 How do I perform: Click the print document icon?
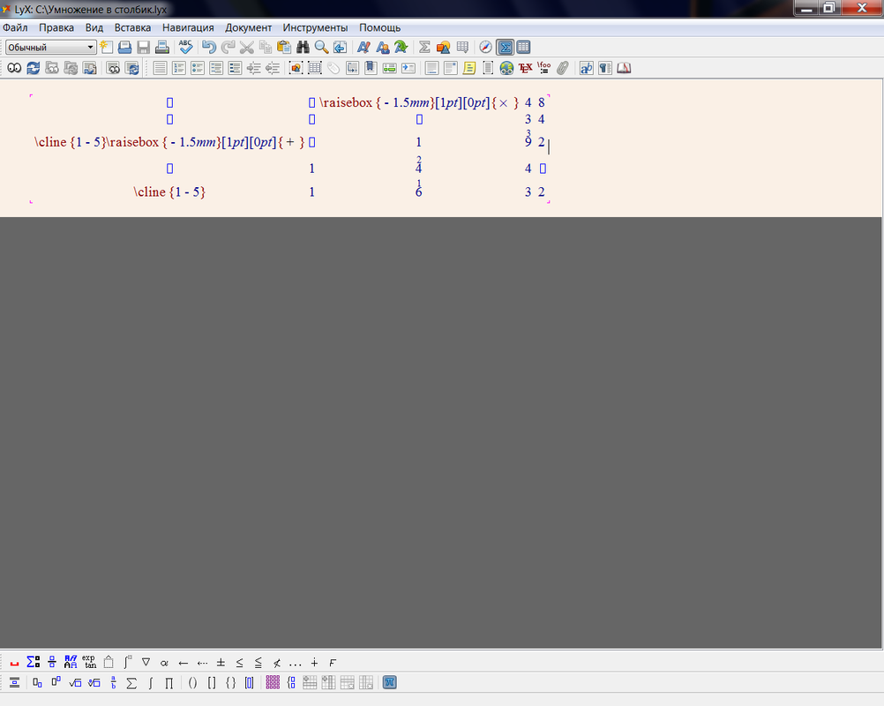pos(161,48)
